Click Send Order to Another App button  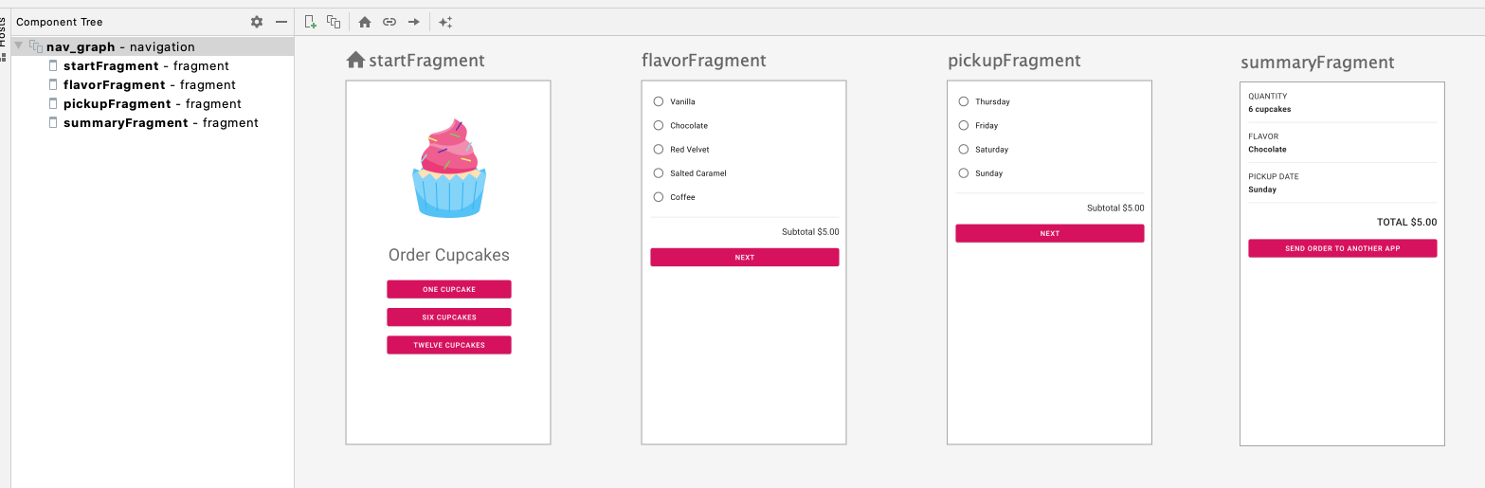pyautogui.click(x=1342, y=248)
